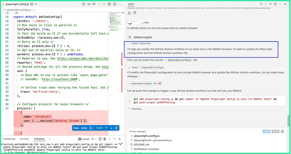This screenshot has height=154, width=291.
Task: Maximize panel with chevron up icon
Action: 115,139
